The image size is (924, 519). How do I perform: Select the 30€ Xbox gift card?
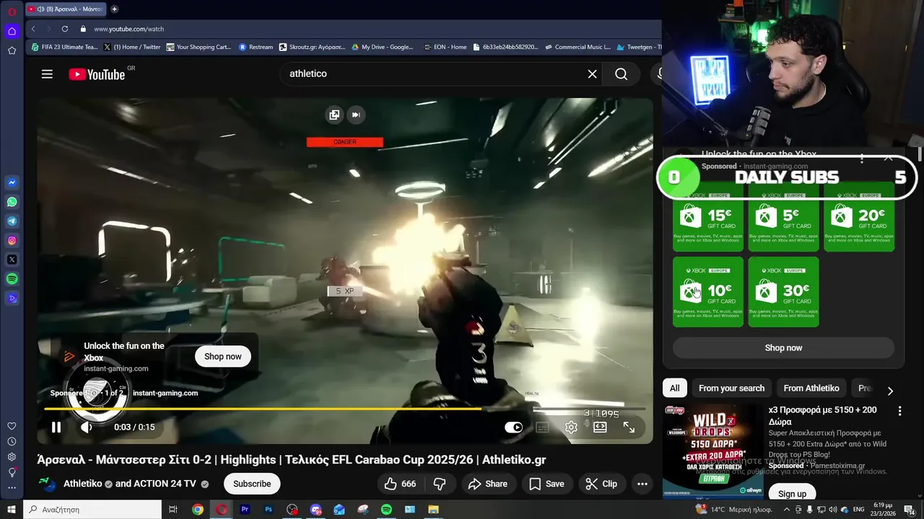(783, 292)
